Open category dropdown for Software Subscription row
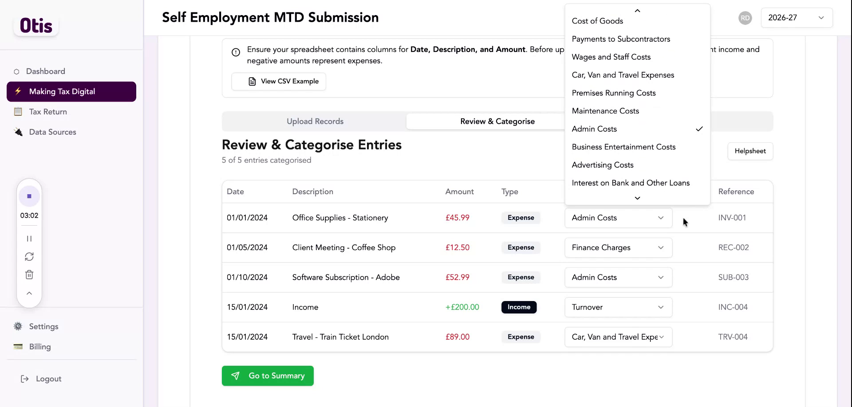852x407 pixels. [x=618, y=277]
